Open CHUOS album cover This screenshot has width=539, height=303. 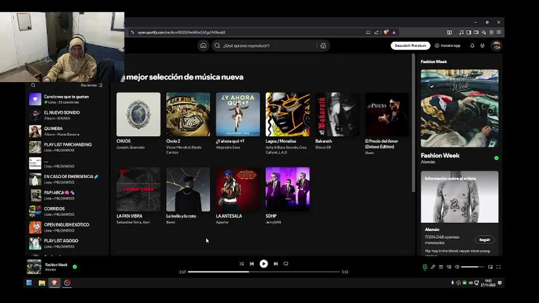tap(138, 114)
